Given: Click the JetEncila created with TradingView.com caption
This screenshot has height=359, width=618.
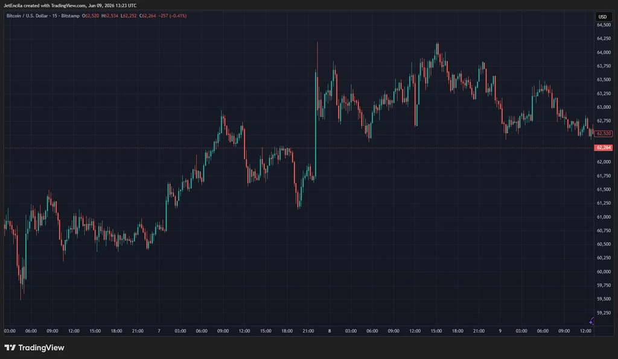Looking at the screenshot, I should (70, 5).
